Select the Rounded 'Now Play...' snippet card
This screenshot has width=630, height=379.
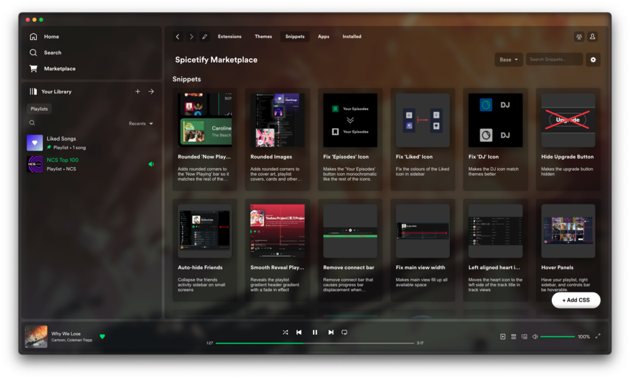[x=204, y=139]
